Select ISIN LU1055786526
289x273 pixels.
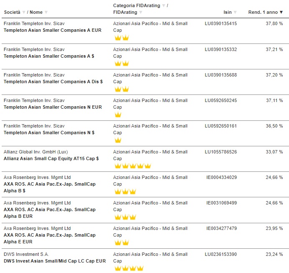click(x=221, y=152)
